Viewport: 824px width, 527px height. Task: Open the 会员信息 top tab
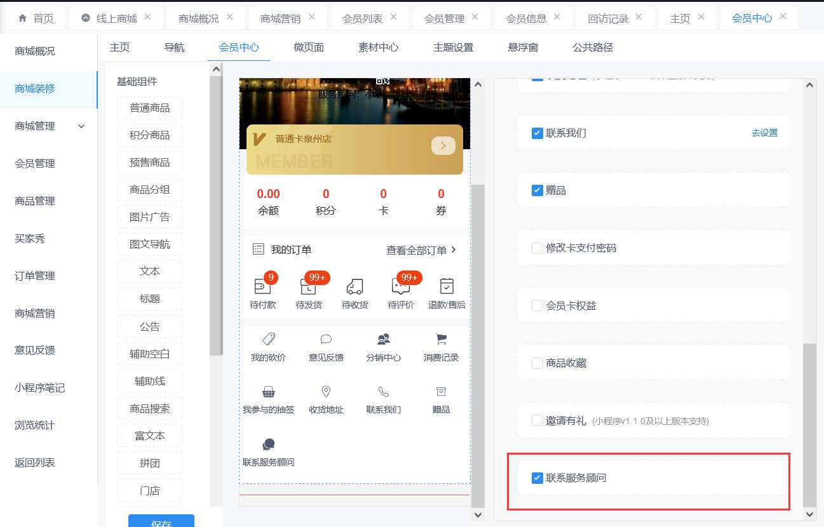pyautogui.click(x=526, y=18)
